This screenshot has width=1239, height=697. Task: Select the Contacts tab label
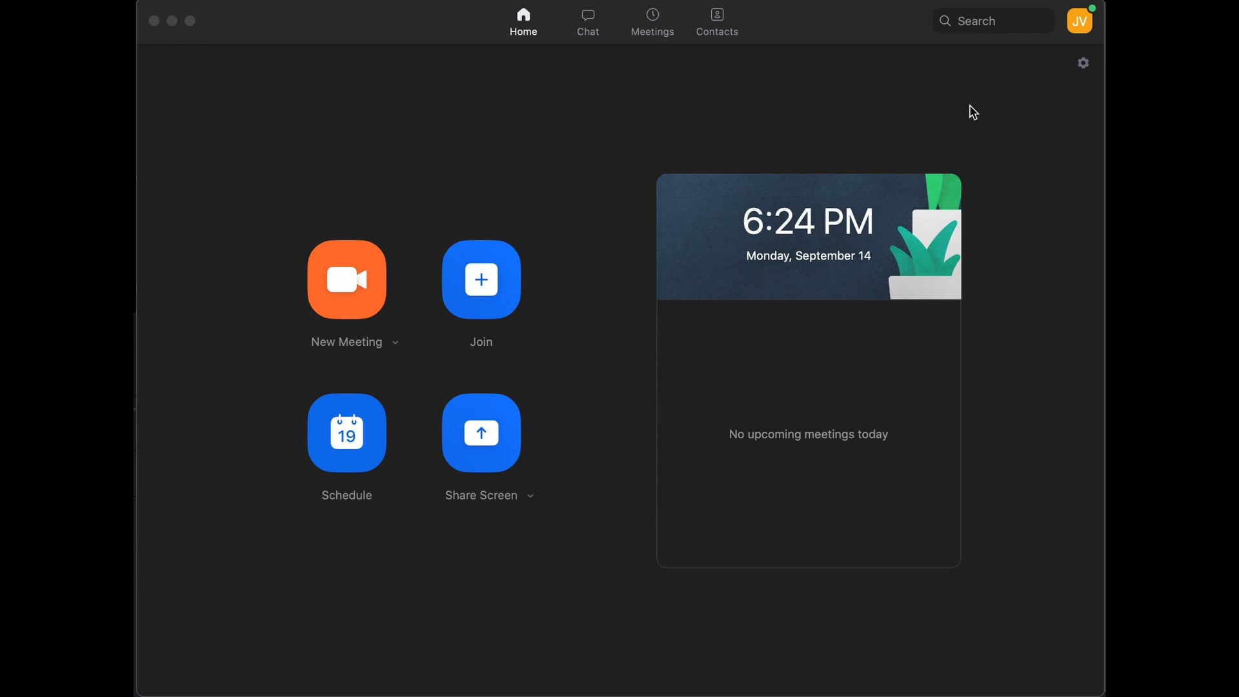pos(717,32)
